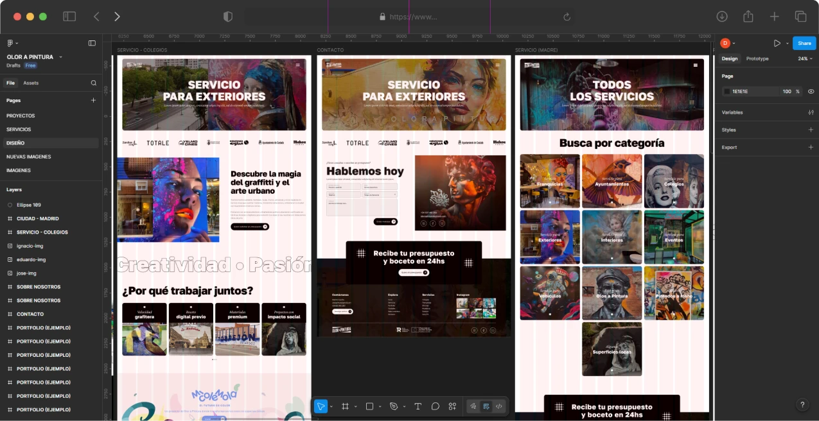Image resolution: width=819 pixels, height=421 pixels.
Task: Open the Figma main menu logo
Action: coord(10,43)
